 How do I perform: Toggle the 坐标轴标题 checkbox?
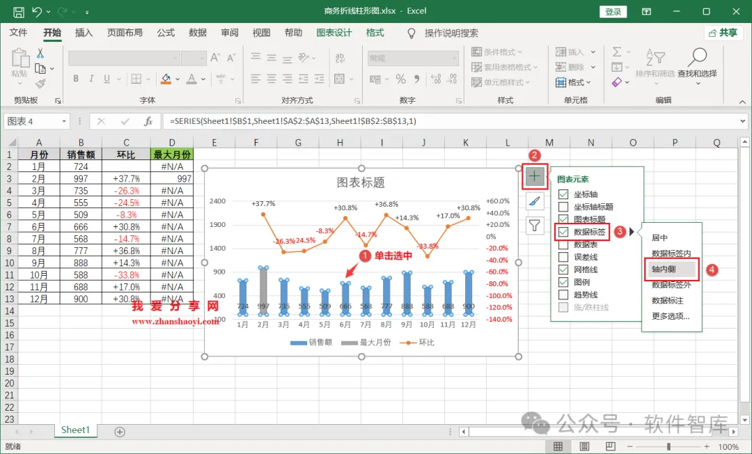[x=563, y=207]
